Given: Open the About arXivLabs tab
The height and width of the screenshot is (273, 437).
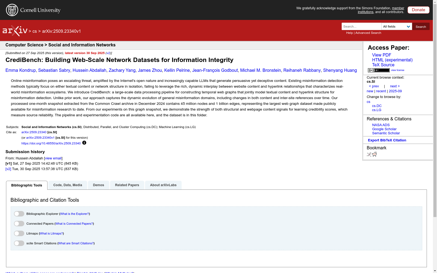Looking at the screenshot, I should point(163,185).
